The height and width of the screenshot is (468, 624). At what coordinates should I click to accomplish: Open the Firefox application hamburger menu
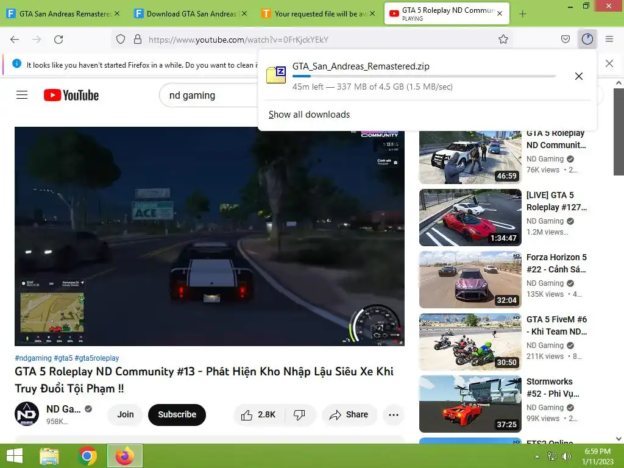(609, 39)
